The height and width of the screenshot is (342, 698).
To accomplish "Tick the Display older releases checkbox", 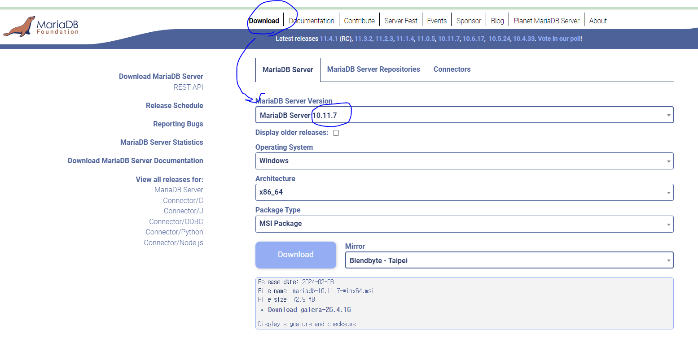I will 336,133.
